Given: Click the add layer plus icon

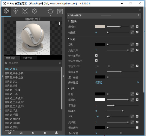Looking at the screenshot, I should click(140, 10).
